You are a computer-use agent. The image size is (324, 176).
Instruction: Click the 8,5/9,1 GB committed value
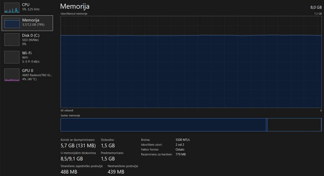tap(72, 159)
